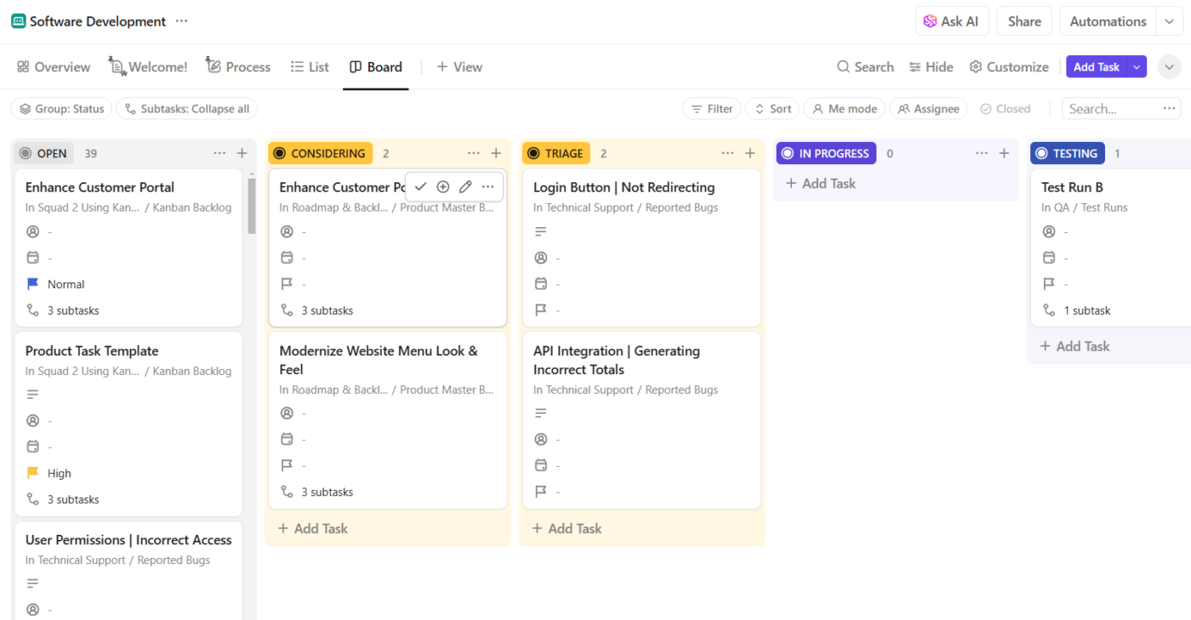Click the pencil rename icon on hovered card
Screen dimensions: 1191x620
pyautogui.click(x=465, y=187)
